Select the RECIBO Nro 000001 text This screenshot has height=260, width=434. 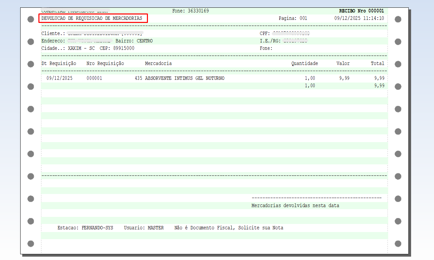pos(361,11)
